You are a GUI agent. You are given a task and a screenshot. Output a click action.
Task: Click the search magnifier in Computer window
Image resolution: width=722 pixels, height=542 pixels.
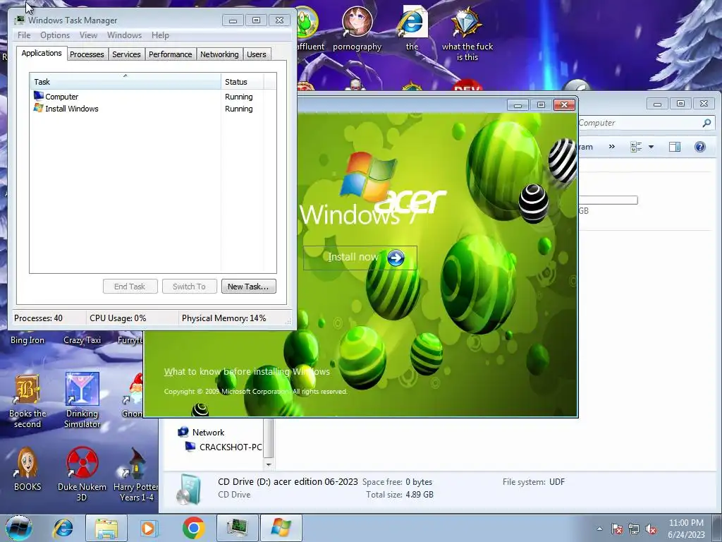click(706, 123)
